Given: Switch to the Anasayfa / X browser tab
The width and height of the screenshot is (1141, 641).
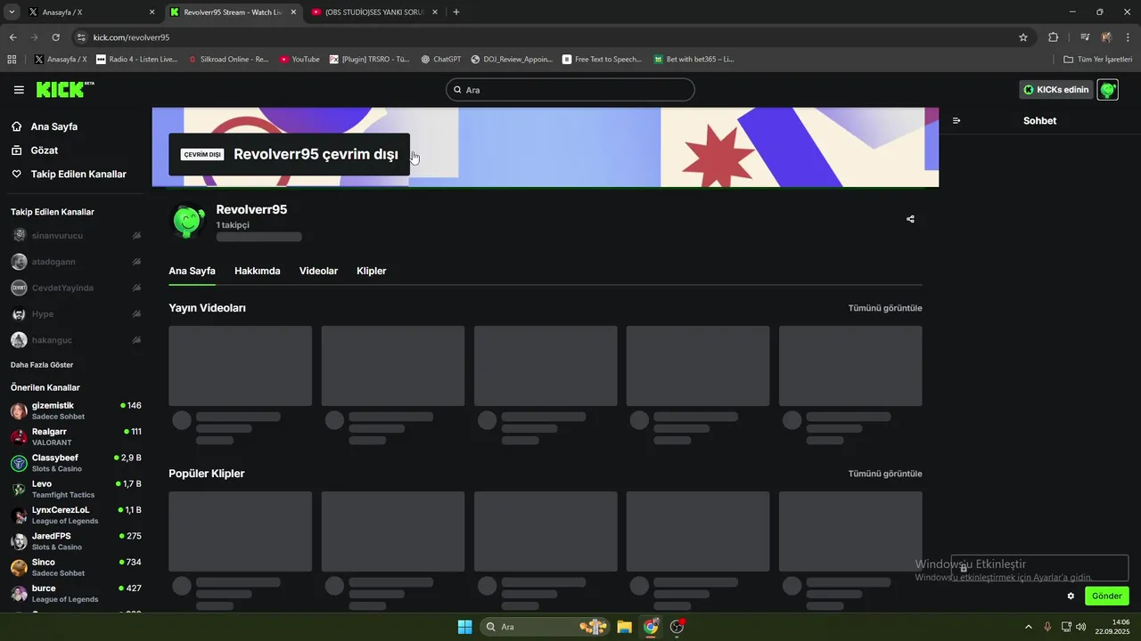Looking at the screenshot, I should point(91,12).
